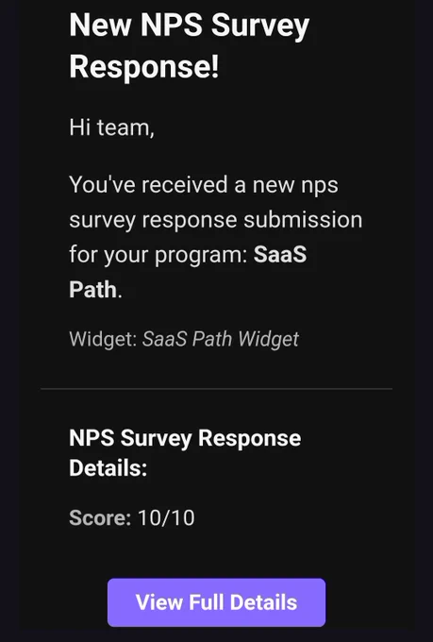Image resolution: width=433 pixels, height=642 pixels.
Task: Click the You've received a new nps line
Action: coord(204,185)
